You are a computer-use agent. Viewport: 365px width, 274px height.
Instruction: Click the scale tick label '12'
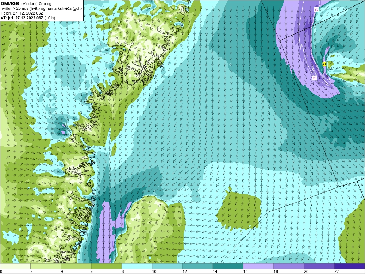click(184, 272)
